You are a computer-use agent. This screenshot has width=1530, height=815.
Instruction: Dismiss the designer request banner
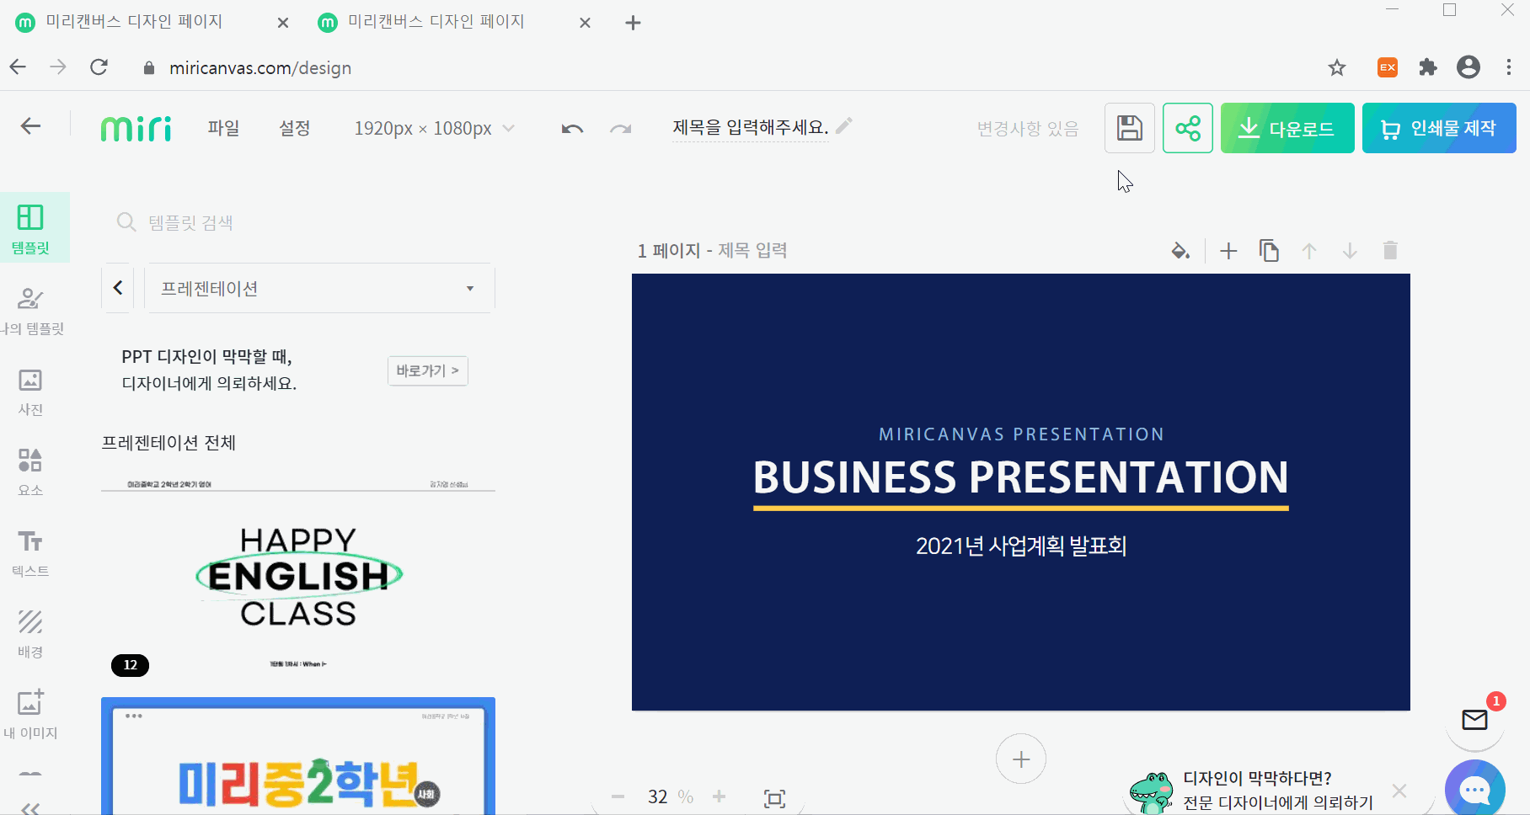(x=1399, y=791)
